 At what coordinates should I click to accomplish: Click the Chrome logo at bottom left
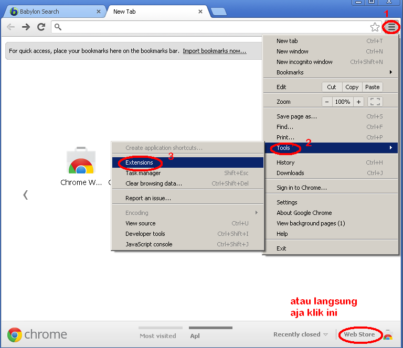(15, 335)
